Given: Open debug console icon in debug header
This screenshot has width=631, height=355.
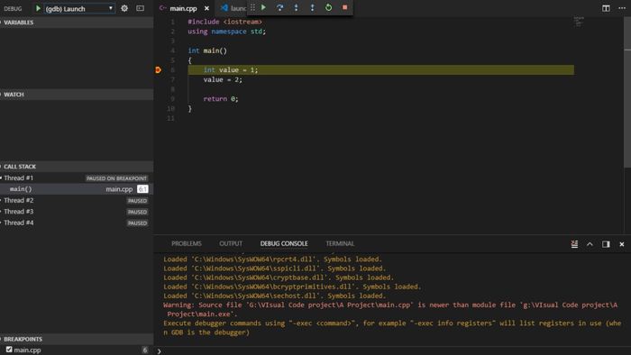Looking at the screenshot, I should (x=140, y=8).
